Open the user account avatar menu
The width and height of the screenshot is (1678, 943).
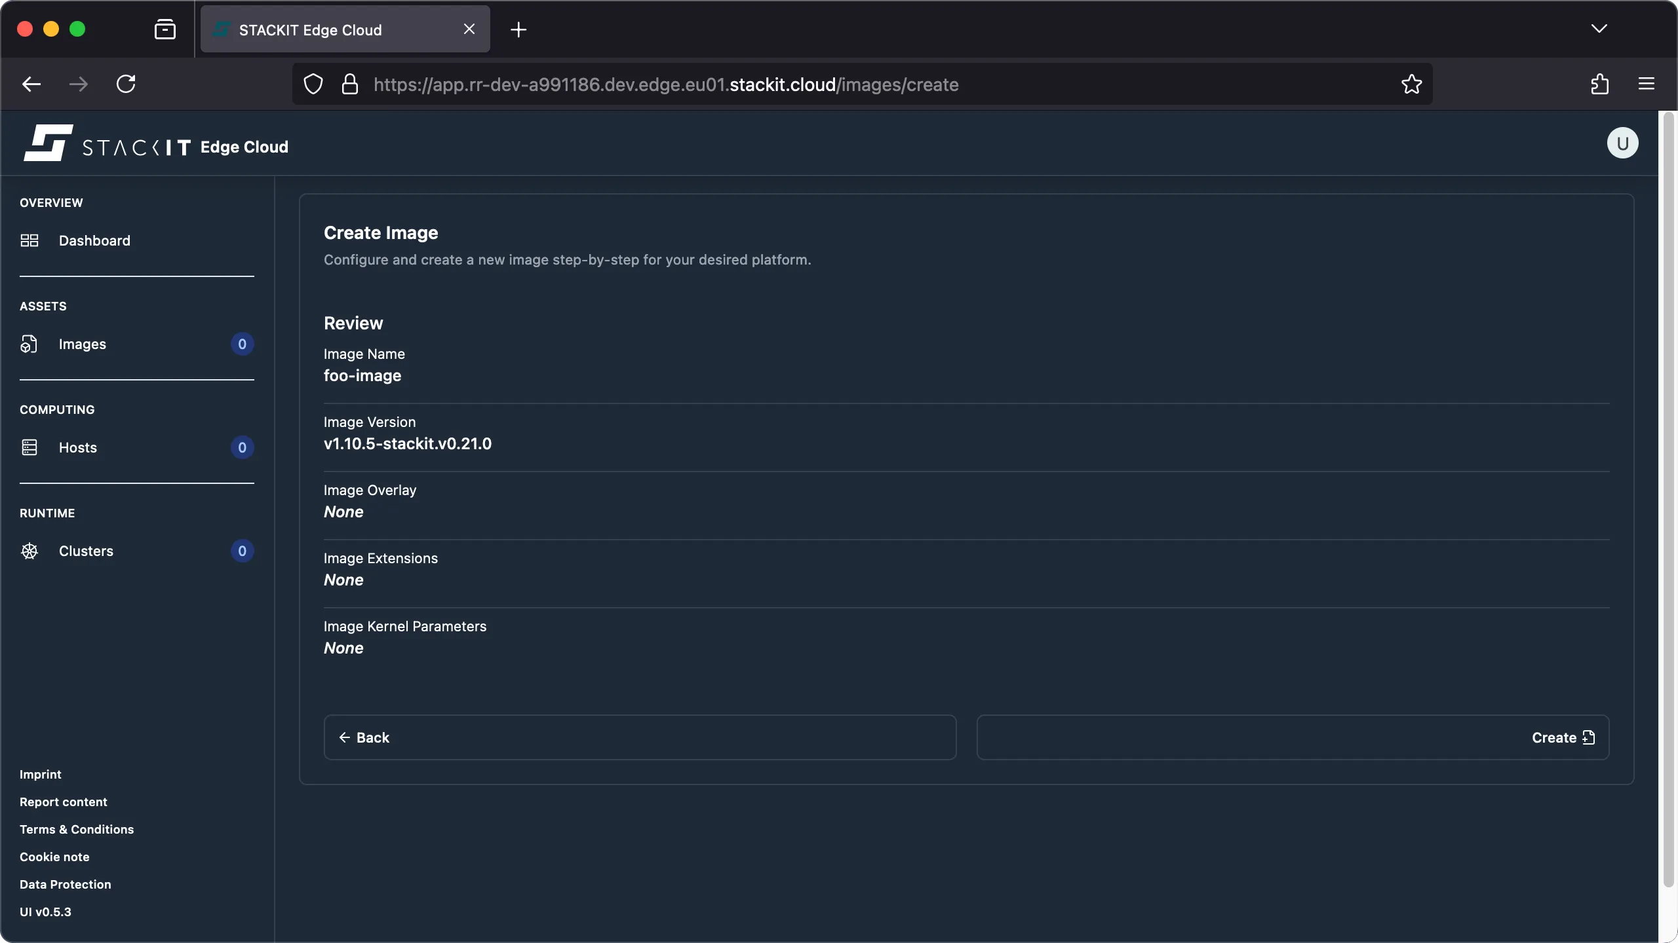[1622, 143]
